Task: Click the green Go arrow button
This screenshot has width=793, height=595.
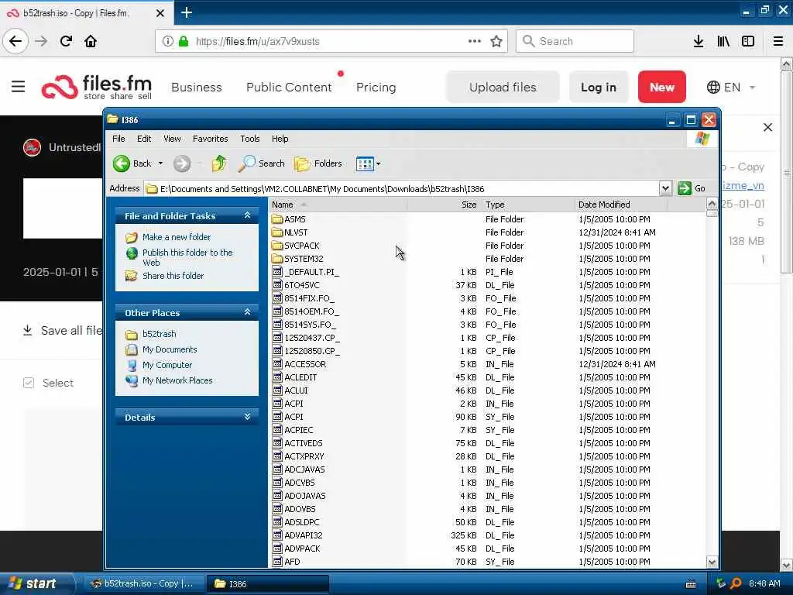Action: (x=685, y=188)
